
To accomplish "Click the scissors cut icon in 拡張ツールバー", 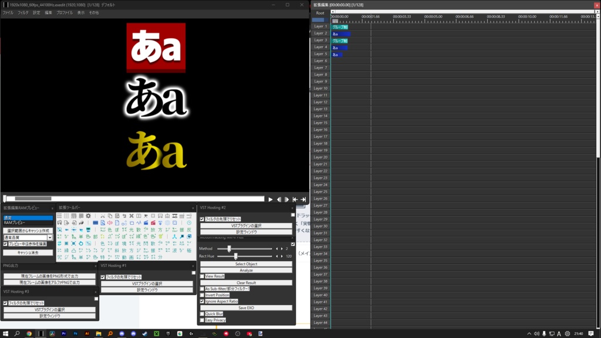I will (x=103, y=216).
